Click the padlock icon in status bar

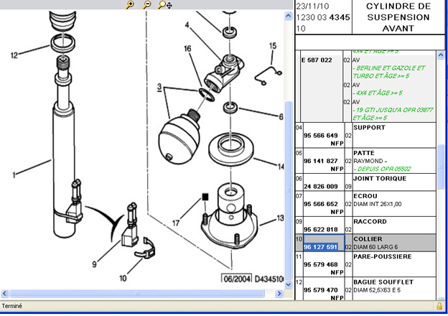(438, 307)
